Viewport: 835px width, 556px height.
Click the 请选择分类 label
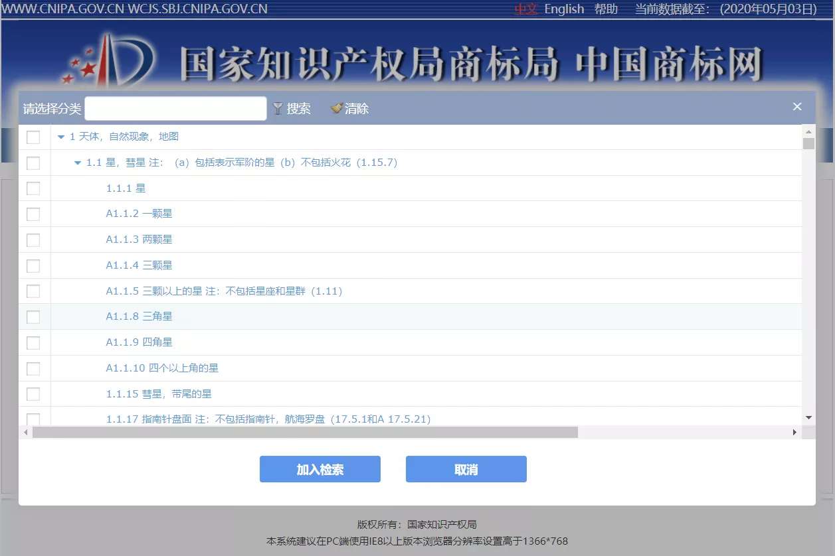tap(52, 109)
